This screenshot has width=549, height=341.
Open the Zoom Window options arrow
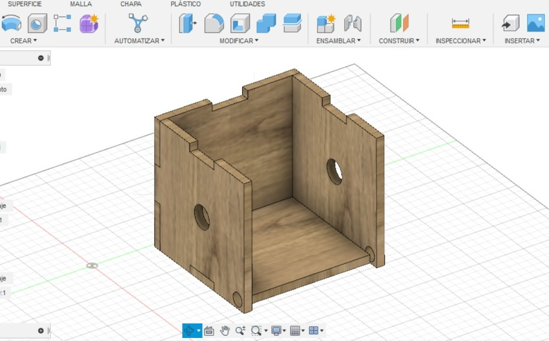click(x=266, y=331)
